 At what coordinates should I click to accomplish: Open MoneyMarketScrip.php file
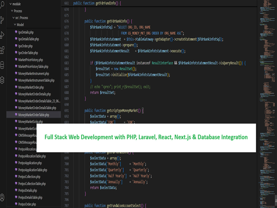(30, 122)
